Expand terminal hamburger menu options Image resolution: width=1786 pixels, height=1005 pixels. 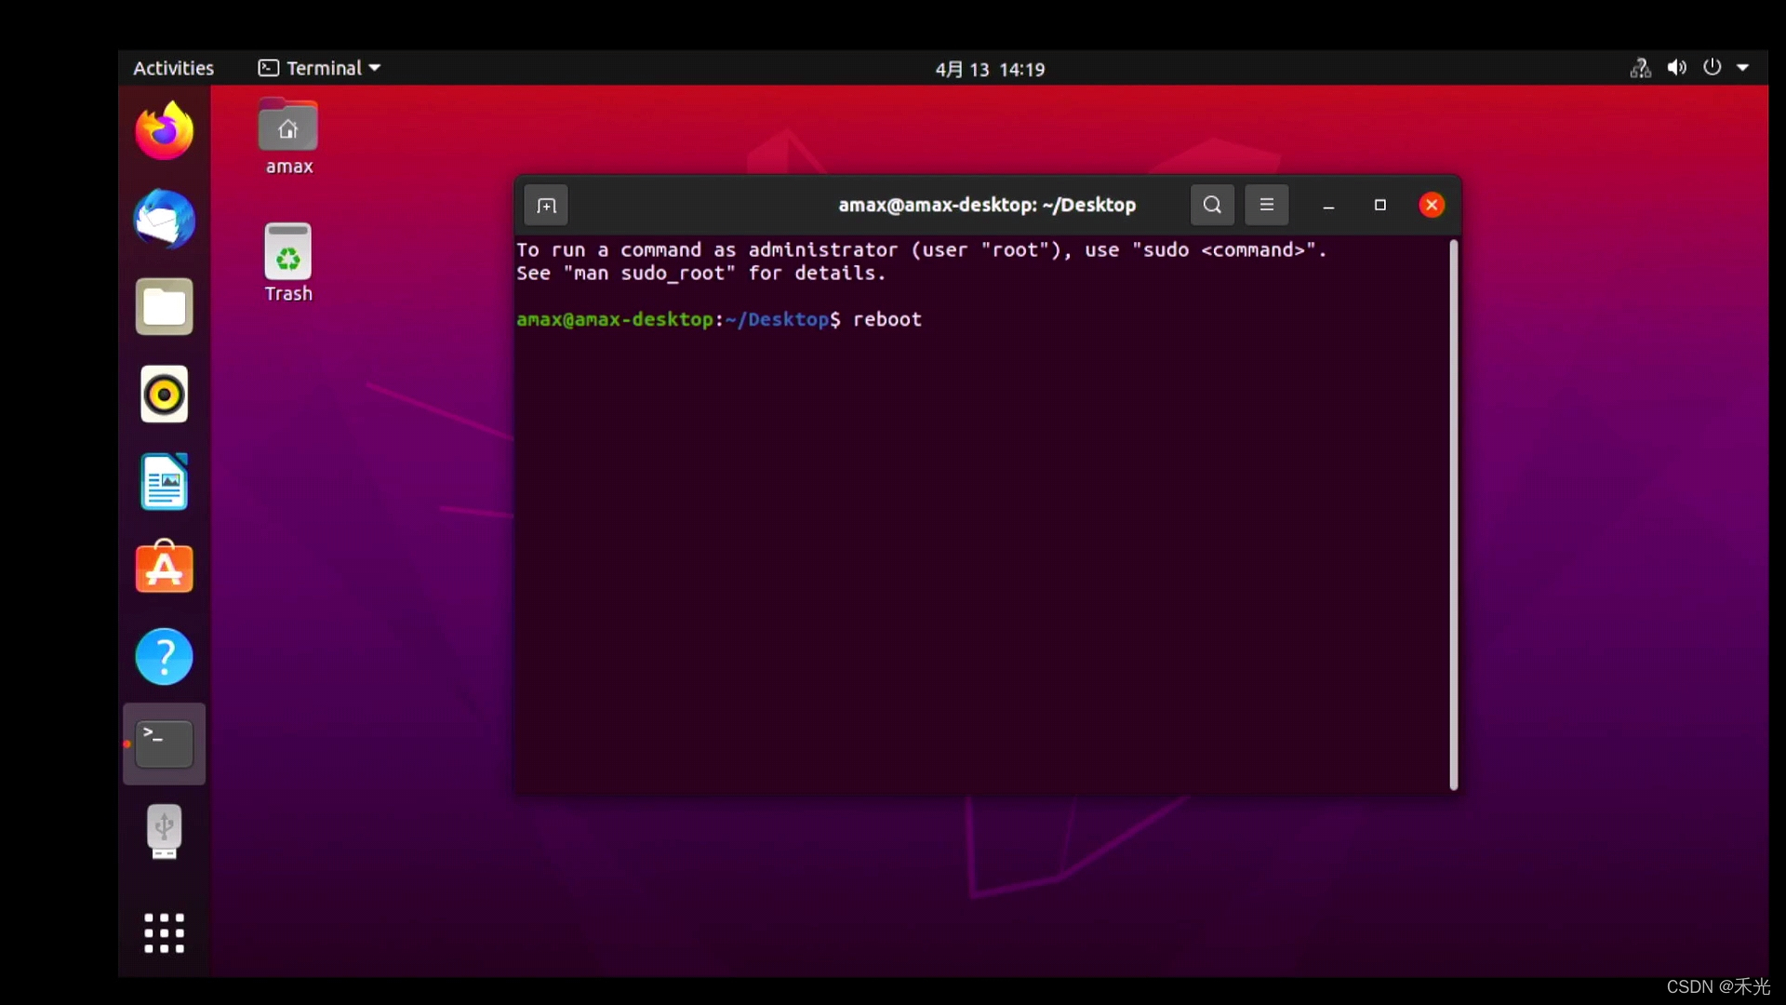pyautogui.click(x=1267, y=205)
